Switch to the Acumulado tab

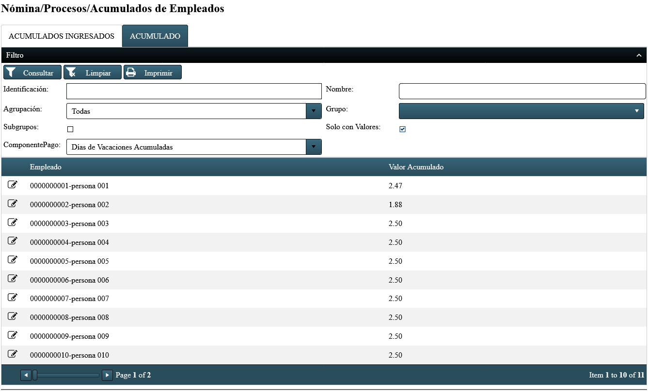click(x=155, y=36)
